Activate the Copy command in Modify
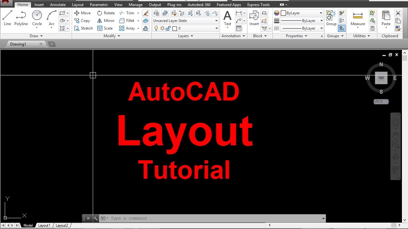 (82, 21)
